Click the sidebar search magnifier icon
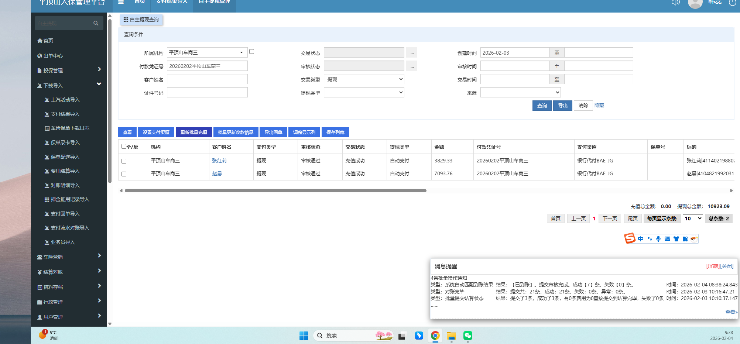The image size is (740, 344). pos(96,23)
